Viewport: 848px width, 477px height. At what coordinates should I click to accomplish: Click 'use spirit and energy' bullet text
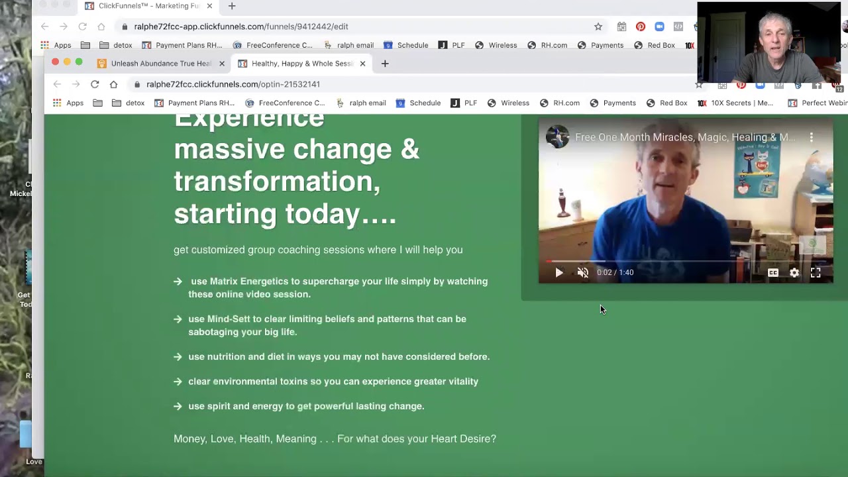[306, 406]
